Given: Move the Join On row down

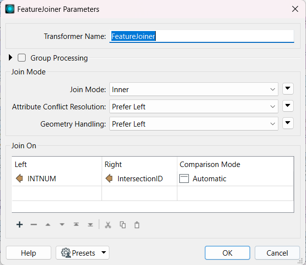Looking at the screenshot, I should [x=62, y=225].
